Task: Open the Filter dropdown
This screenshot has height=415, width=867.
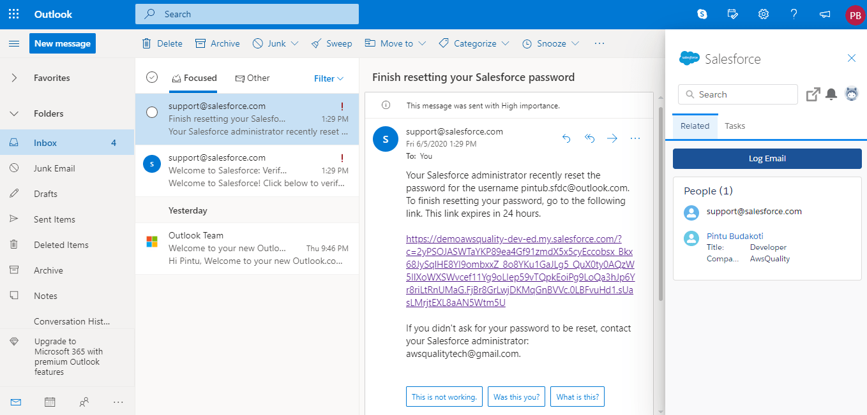Action: tap(329, 78)
